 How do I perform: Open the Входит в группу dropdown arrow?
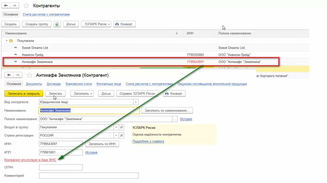(x=116, y=127)
